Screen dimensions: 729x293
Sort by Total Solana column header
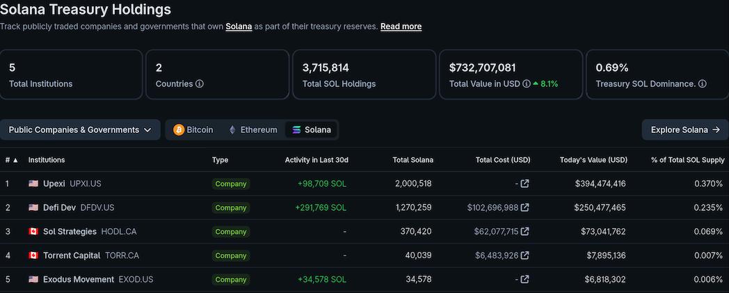(412, 160)
